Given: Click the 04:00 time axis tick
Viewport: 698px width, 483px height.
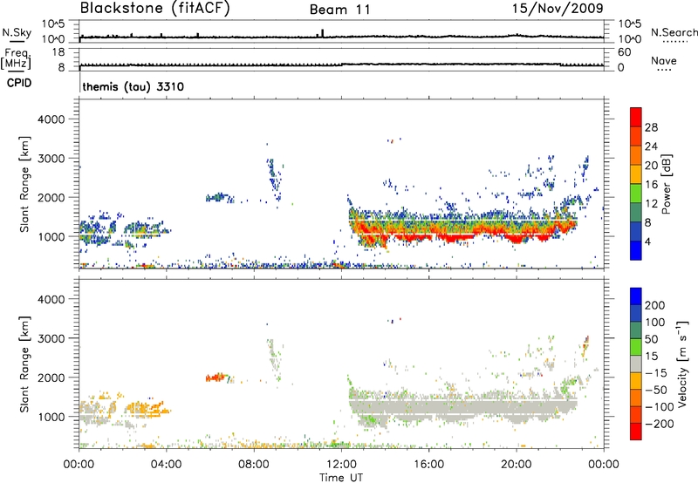Looking at the screenshot, I should click(x=166, y=465).
